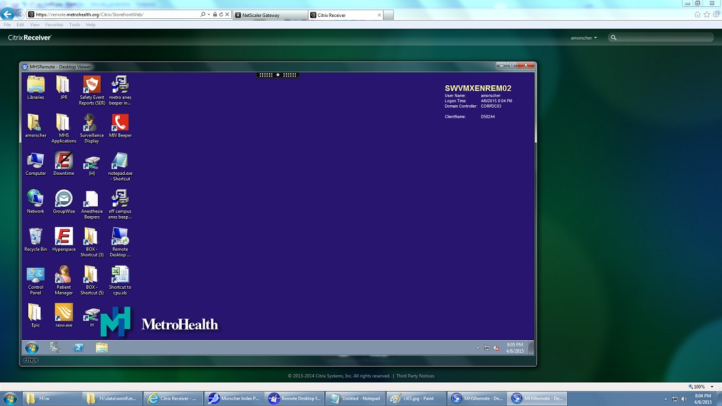Launch MIV Beeper icon
This screenshot has width=722, height=406.
(120, 126)
